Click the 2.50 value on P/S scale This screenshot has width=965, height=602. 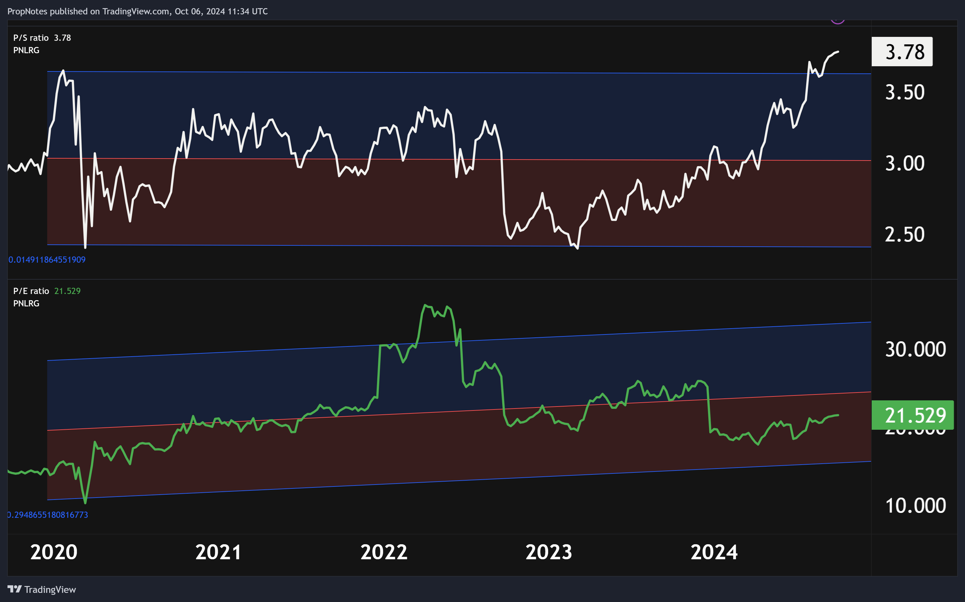point(905,235)
